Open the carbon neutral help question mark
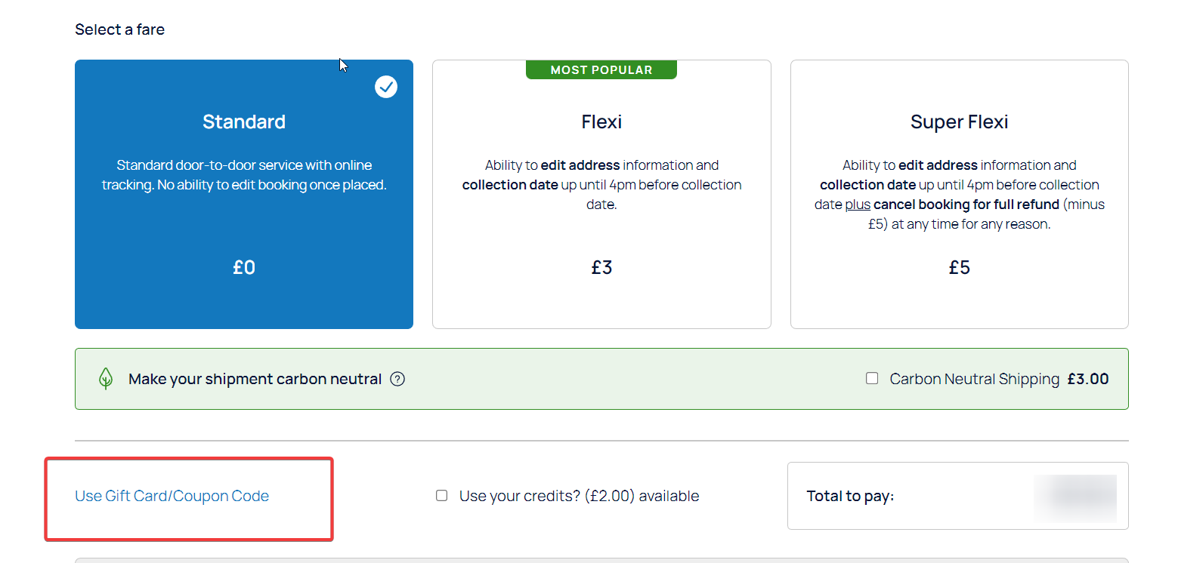The width and height of the screenshot is (1178, 563). click(397, 379)
